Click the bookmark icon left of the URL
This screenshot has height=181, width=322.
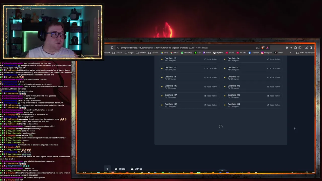pos(112,48)
